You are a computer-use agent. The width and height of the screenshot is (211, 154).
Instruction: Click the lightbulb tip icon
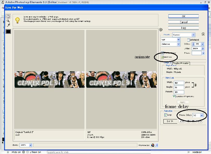(17, 20)
